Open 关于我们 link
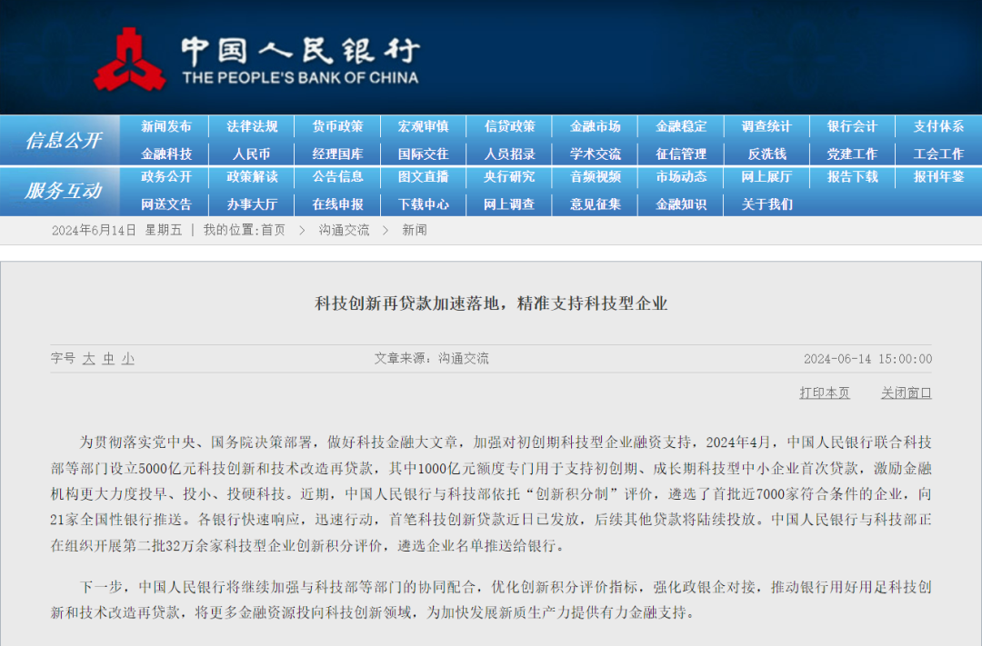 (767, 204)
